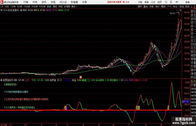Click the 自动 tab in the right sidebar
The width and height of the screenshot is (196, 126).
193,81
